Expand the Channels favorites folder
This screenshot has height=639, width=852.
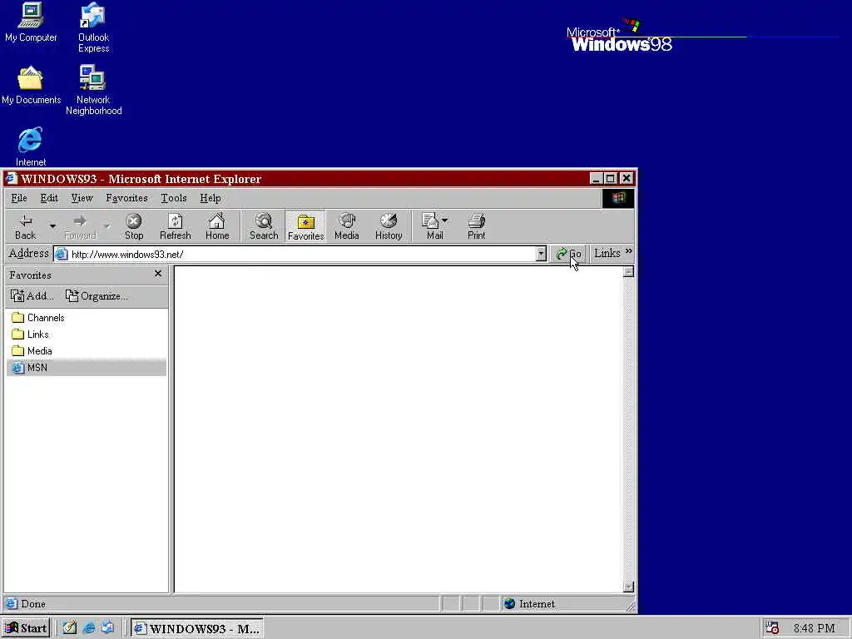[38, 318]
